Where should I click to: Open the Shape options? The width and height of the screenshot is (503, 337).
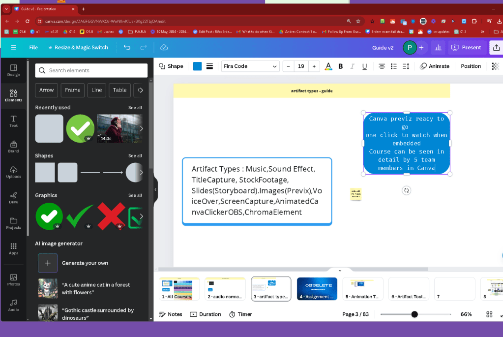(171, 66)
